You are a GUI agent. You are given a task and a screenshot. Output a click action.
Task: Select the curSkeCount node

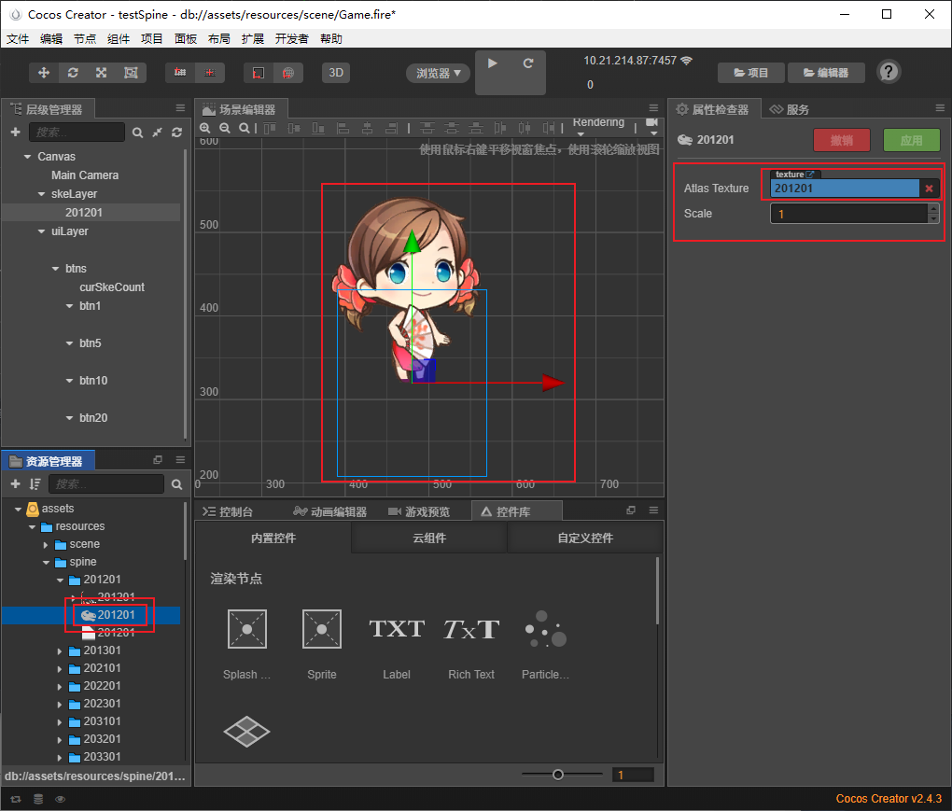pyautogui.click(x=112, y=287)
